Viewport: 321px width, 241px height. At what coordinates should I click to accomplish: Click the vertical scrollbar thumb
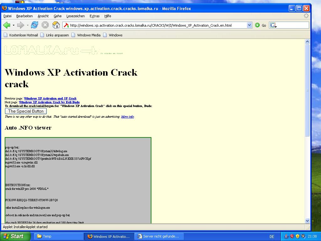point(307,90)
